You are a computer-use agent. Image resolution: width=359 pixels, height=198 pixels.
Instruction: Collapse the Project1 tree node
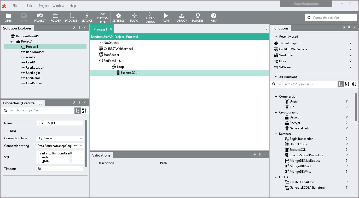(11, 42)
